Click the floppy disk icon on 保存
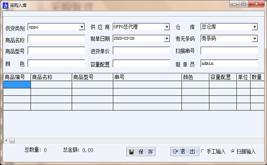 [131, 152]
